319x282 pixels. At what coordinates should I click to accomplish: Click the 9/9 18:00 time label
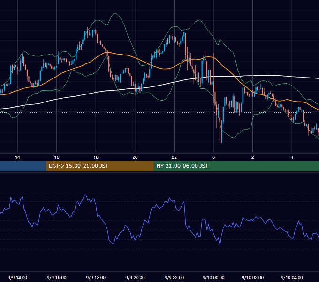[x=96, y=277]
